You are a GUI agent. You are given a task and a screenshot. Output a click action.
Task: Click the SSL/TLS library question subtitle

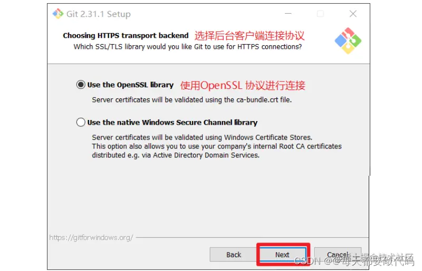(188, 47)
